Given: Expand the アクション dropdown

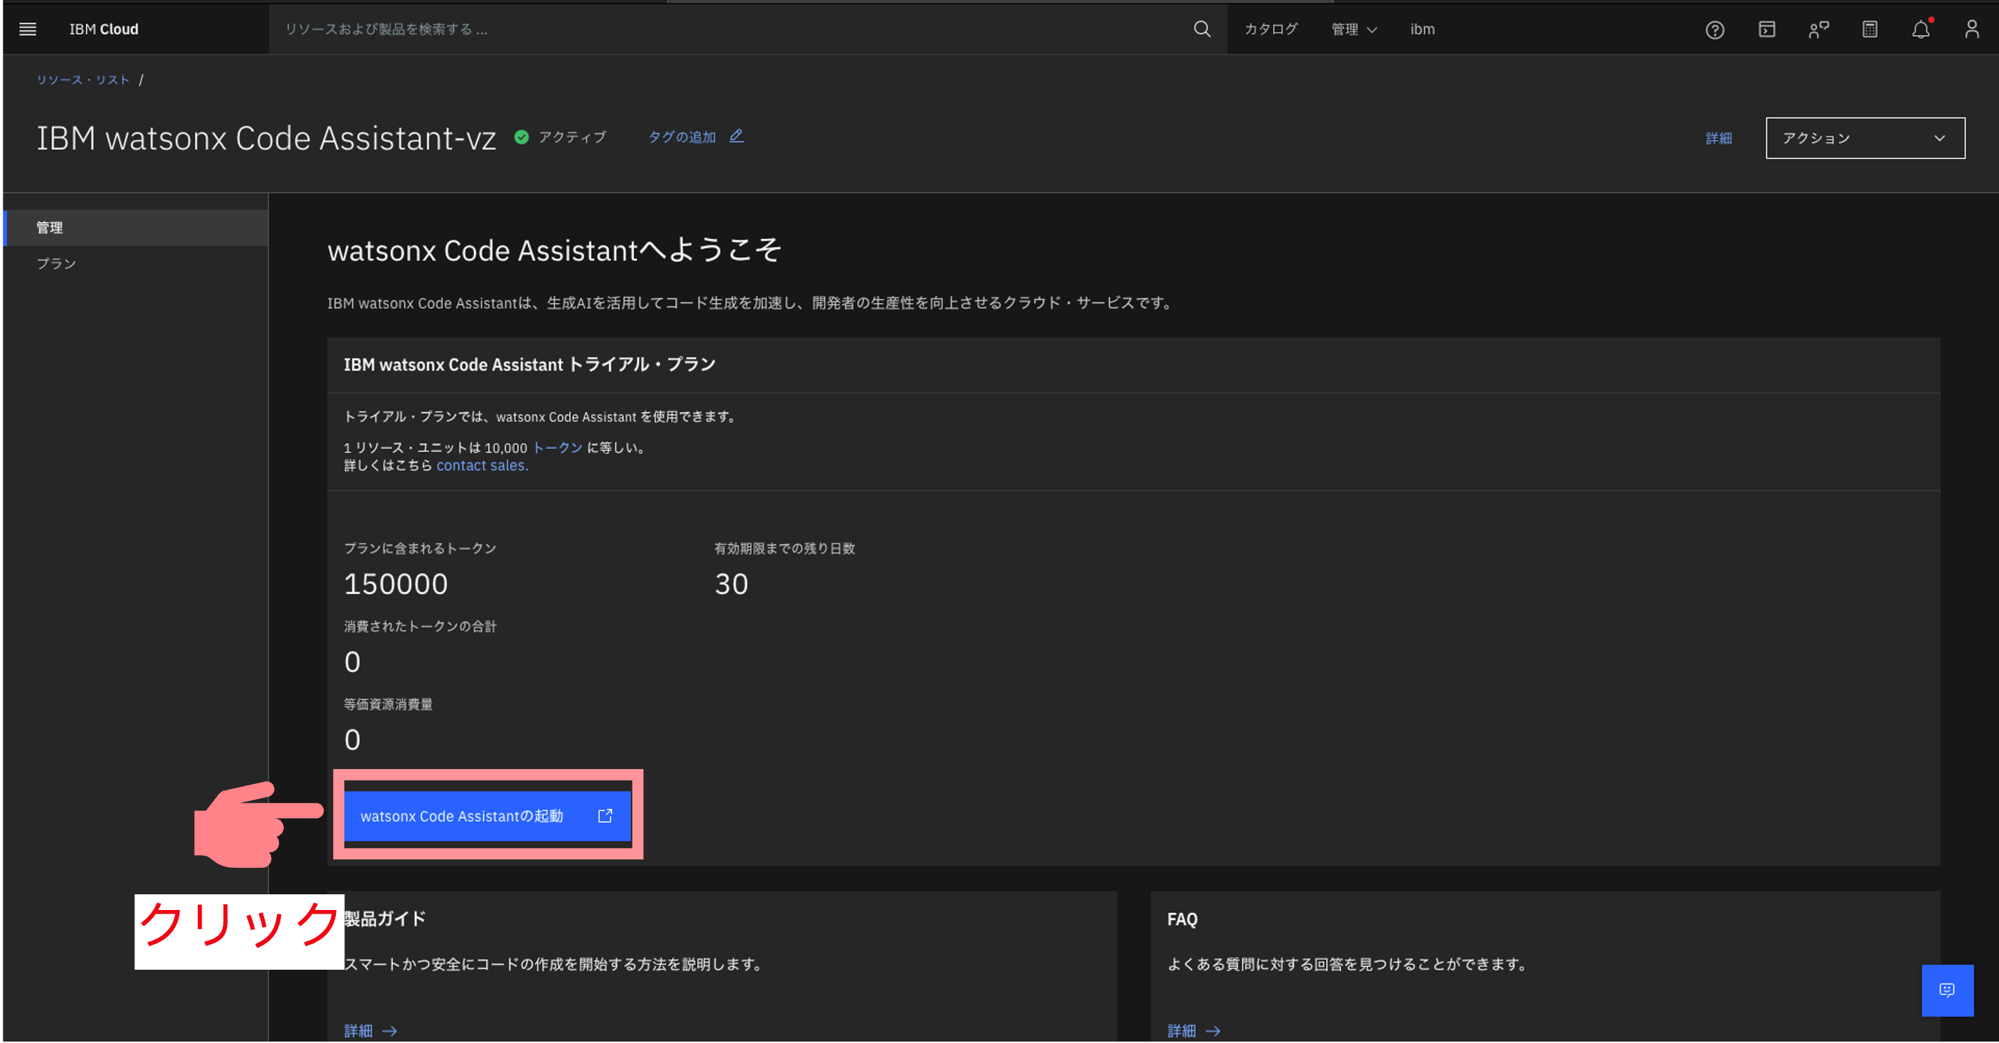Looking at the screenshot, I should 1864,138.
